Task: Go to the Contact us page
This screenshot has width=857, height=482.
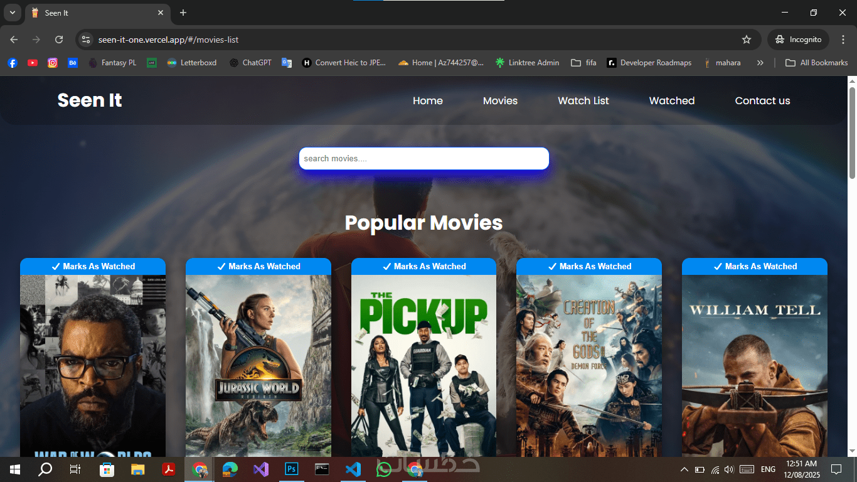Action: coord(763,100)
